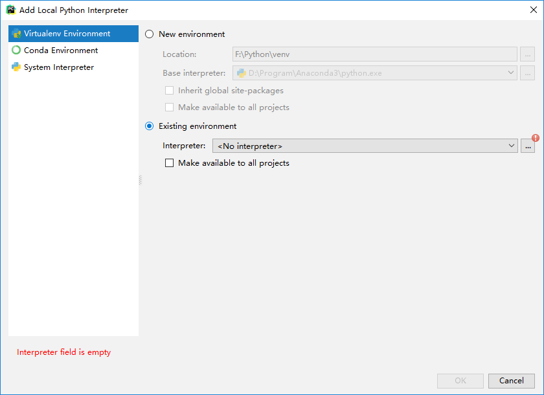The height and width of the screenshot is (395, 544).
Task: Click the red error indicator icon
Action: pyautogui.click(x=535, y=138)
